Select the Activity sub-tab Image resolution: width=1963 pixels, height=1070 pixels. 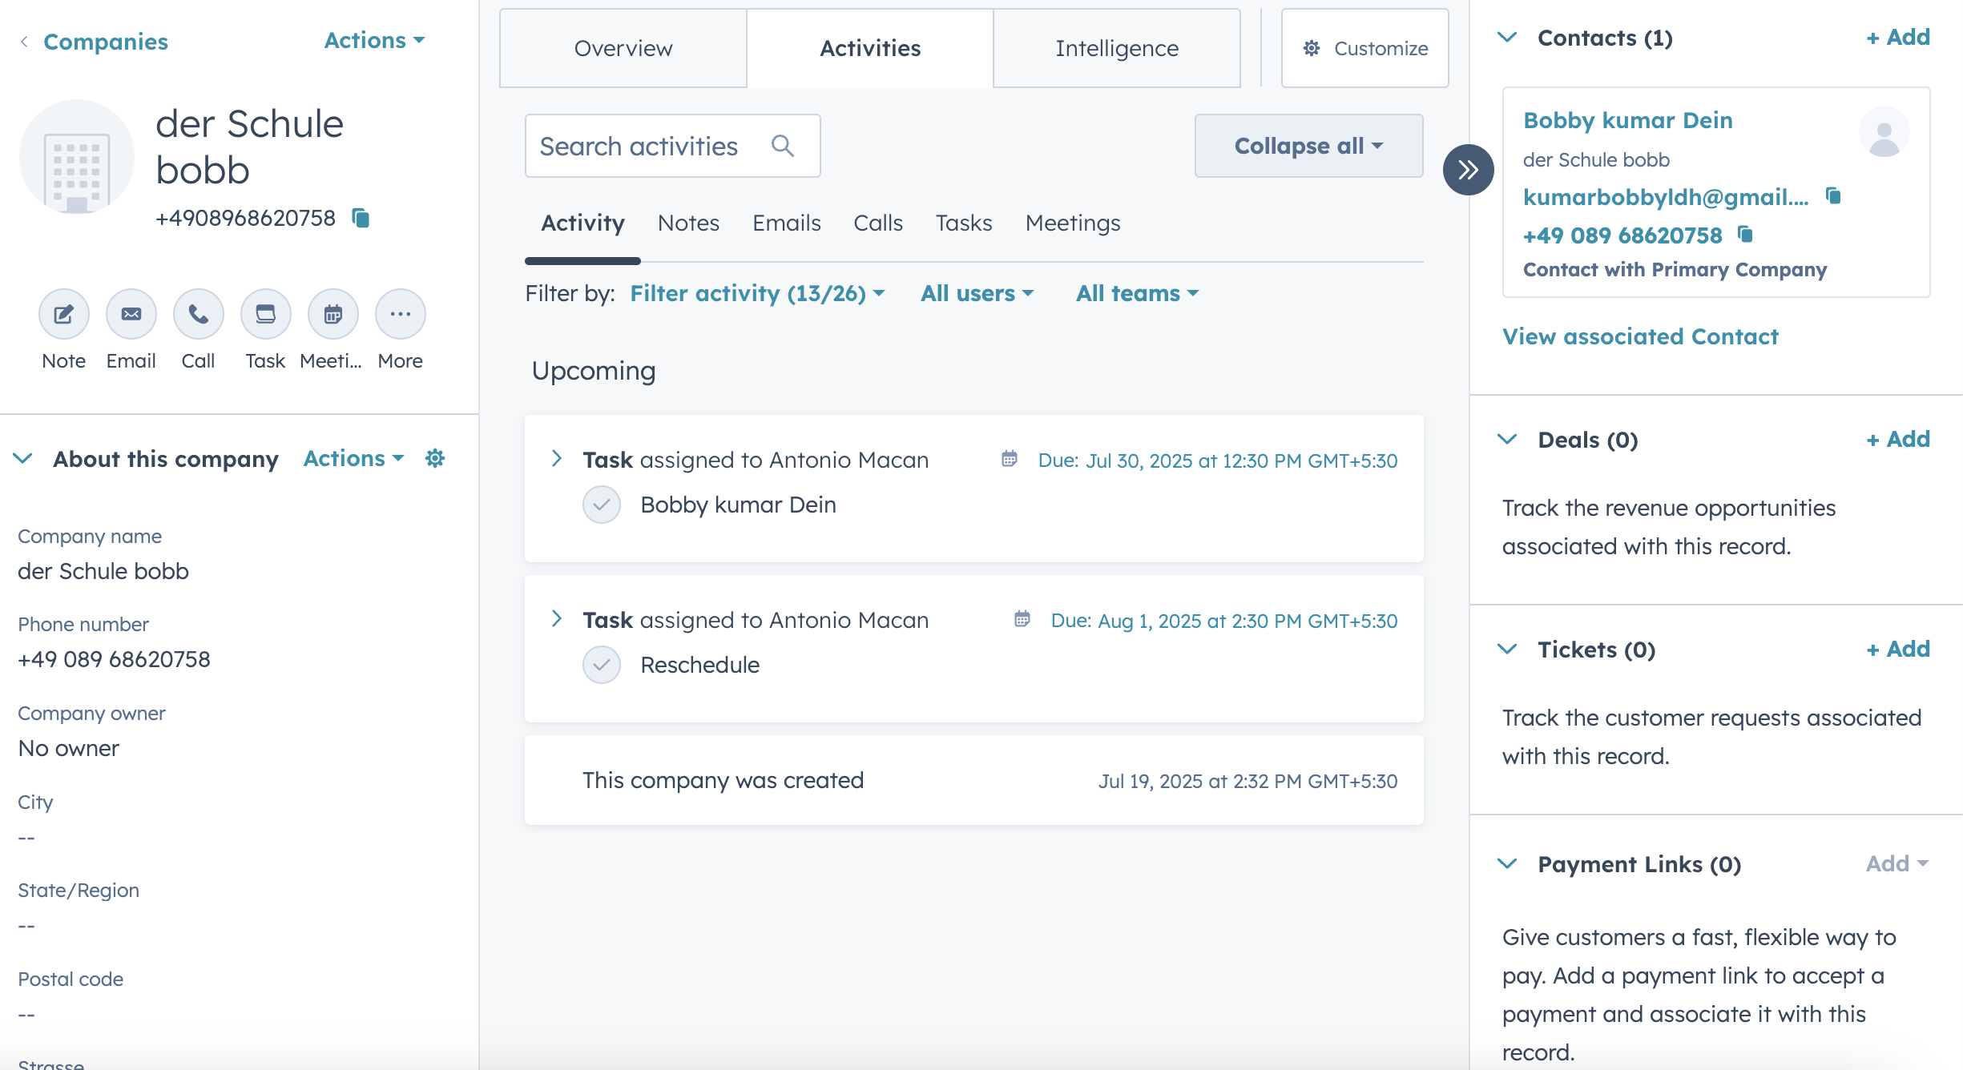pos(582,223)
